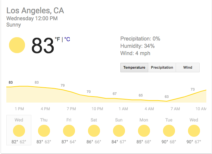Click the 7 PM time label

click(x=71, y=109)
